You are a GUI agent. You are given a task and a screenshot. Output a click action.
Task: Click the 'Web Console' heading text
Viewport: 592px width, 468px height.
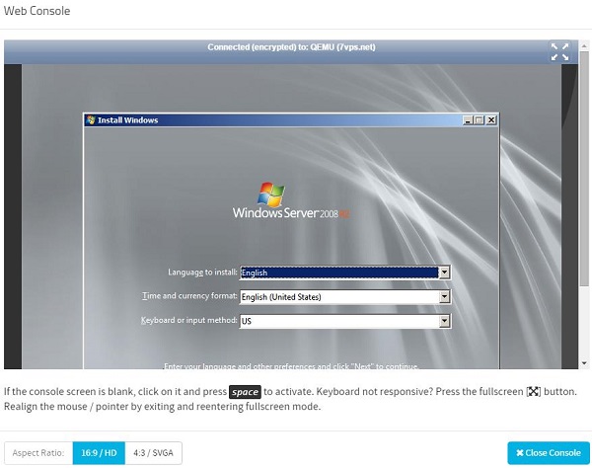coord(37,11)
